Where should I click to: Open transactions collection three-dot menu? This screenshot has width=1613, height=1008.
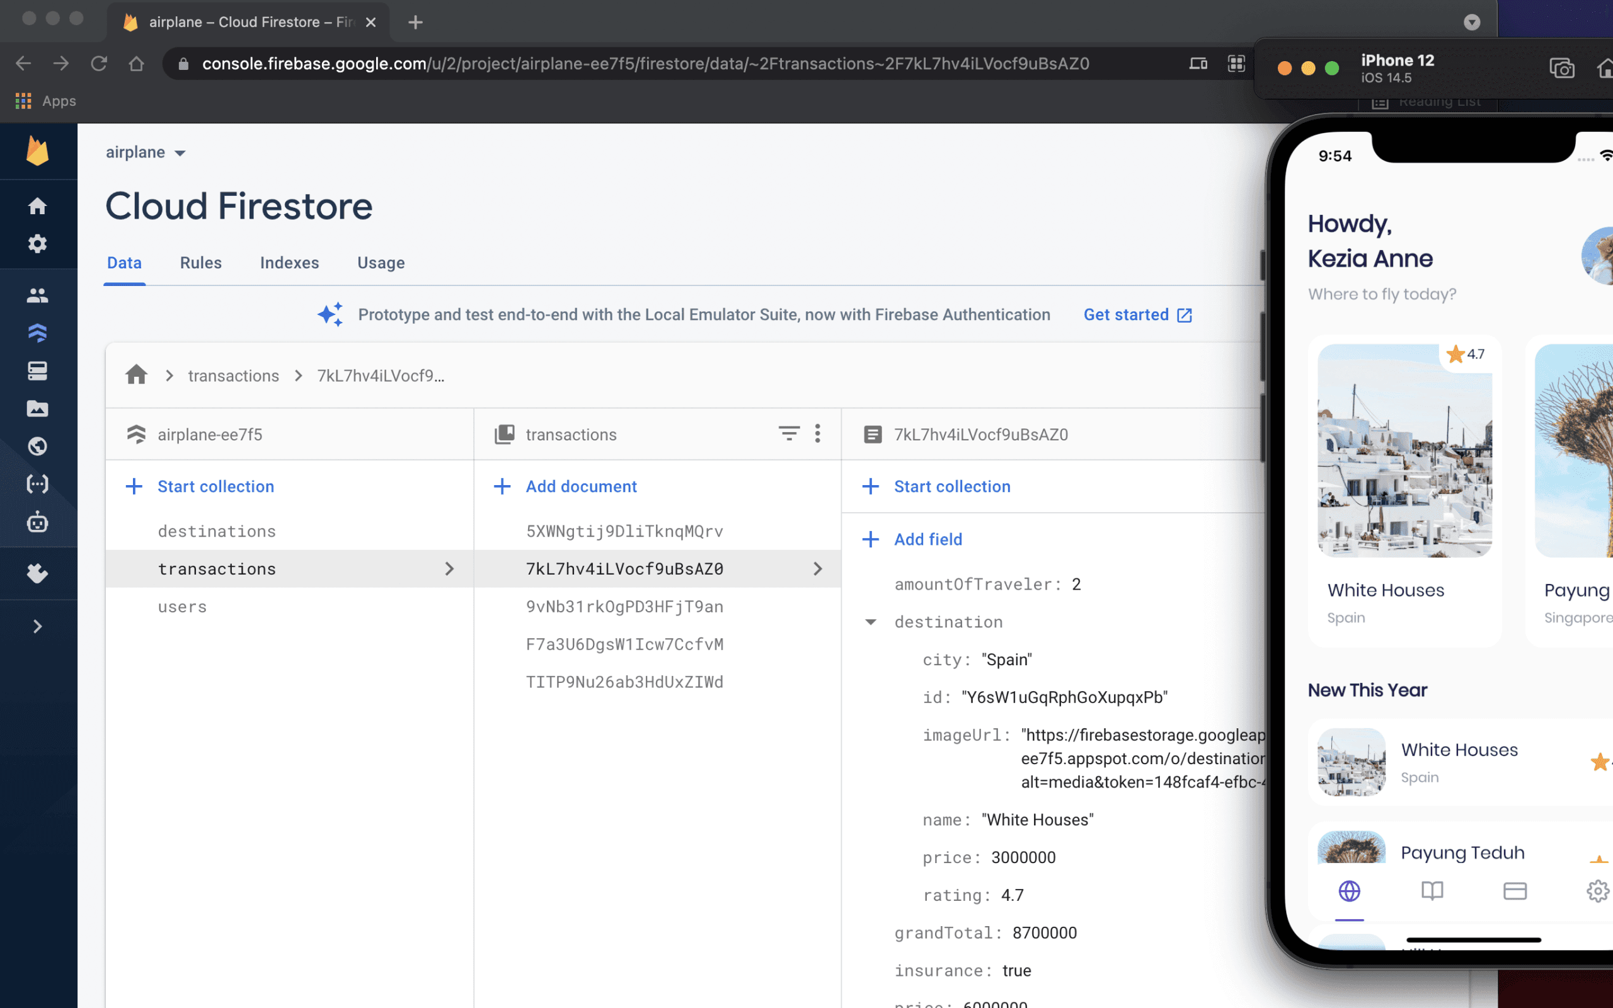(818, 434)
